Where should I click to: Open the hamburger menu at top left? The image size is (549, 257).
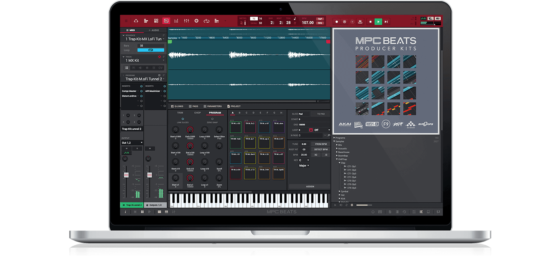pyautogui.click(x=126, y=21)
